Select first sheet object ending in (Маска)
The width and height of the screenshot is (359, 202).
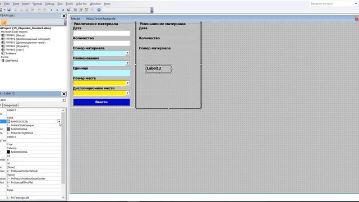tap(15, 35)
